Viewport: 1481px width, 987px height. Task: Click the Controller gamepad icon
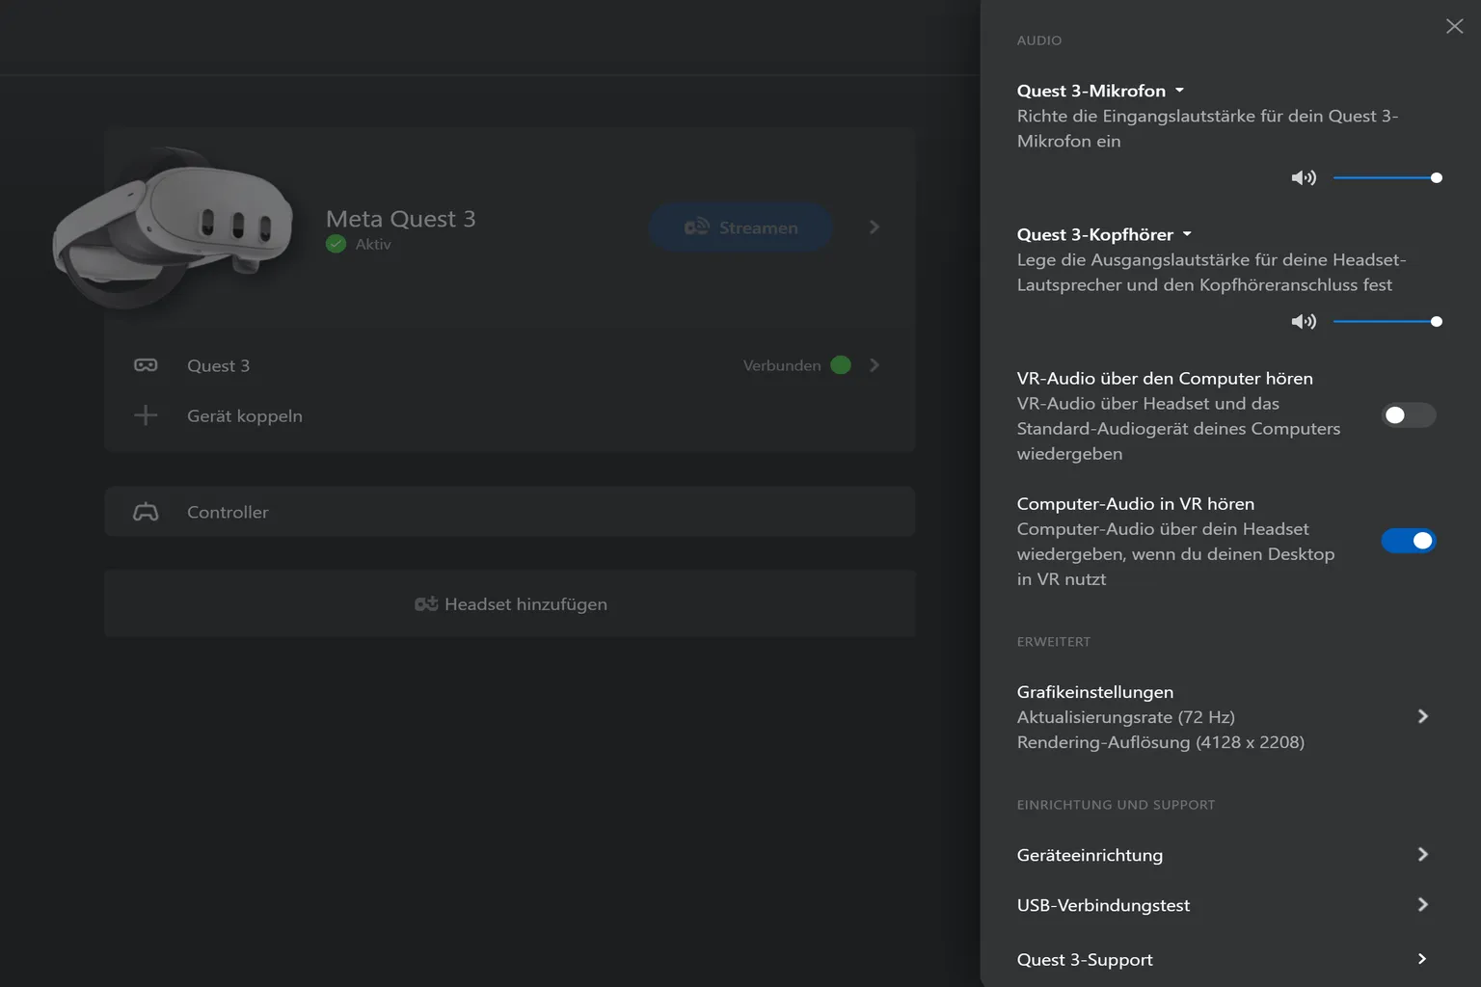pos(146,512)
